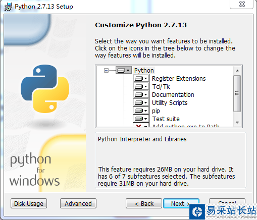Select the Python tree item label
This screenshot has width=257, height=220.
(x=144, y=70)
